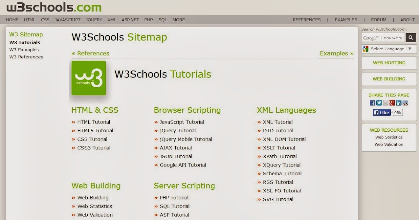Click the Google Translate icon beside Select Language
The height and width of the screenshot is (220, 419).
click(366, 49)
